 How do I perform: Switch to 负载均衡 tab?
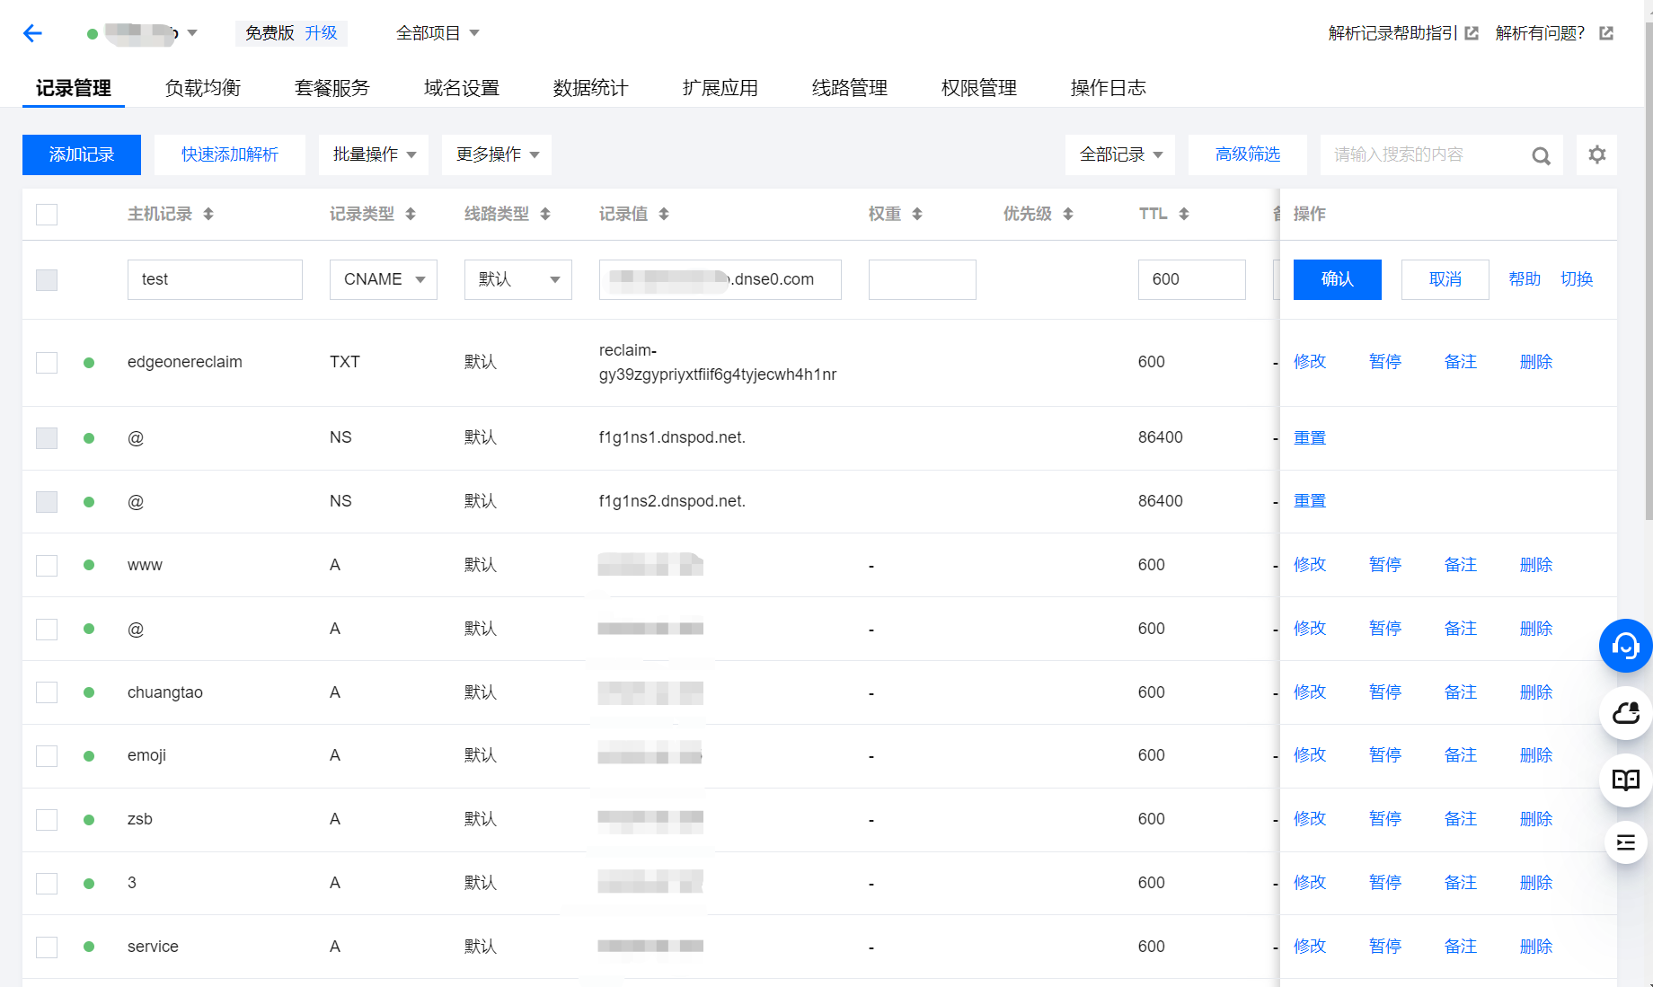203,88
